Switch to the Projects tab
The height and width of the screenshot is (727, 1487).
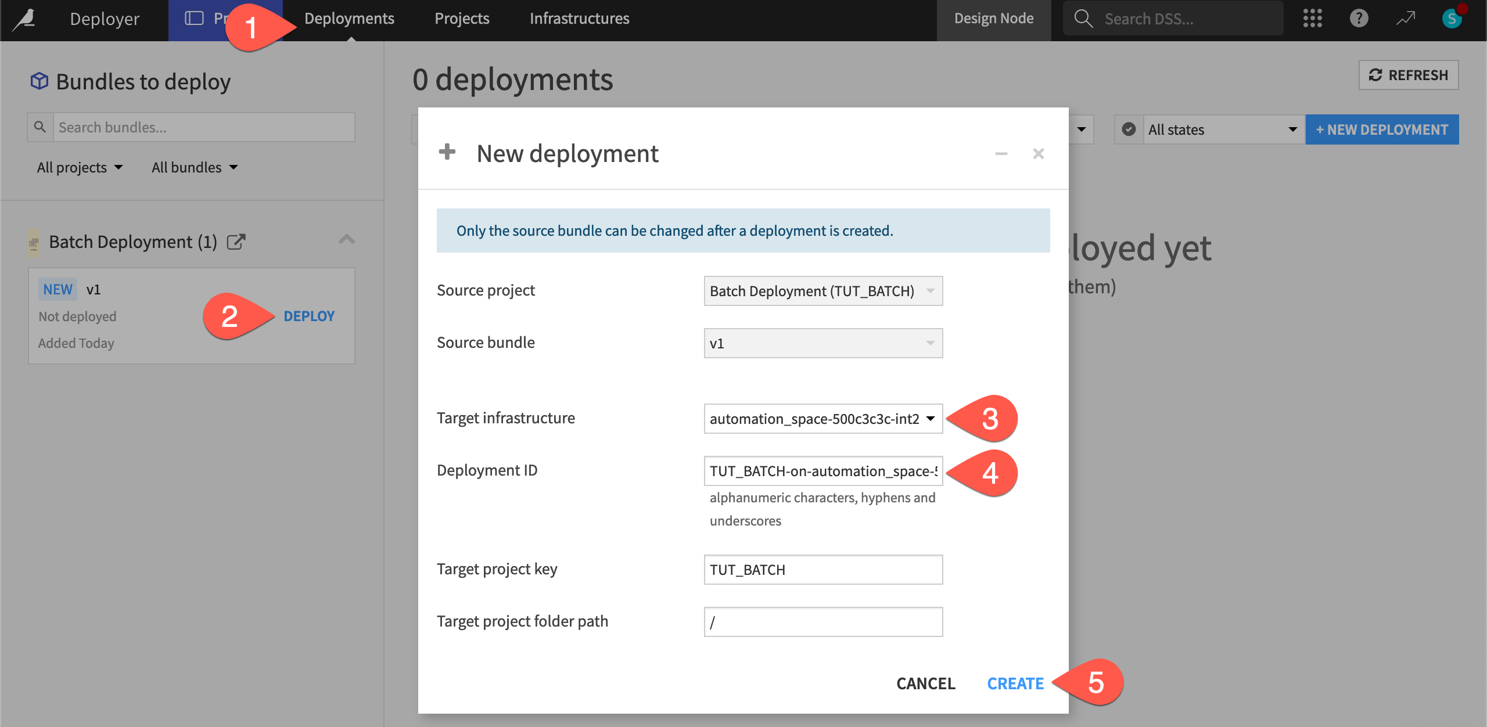[462, 18]
